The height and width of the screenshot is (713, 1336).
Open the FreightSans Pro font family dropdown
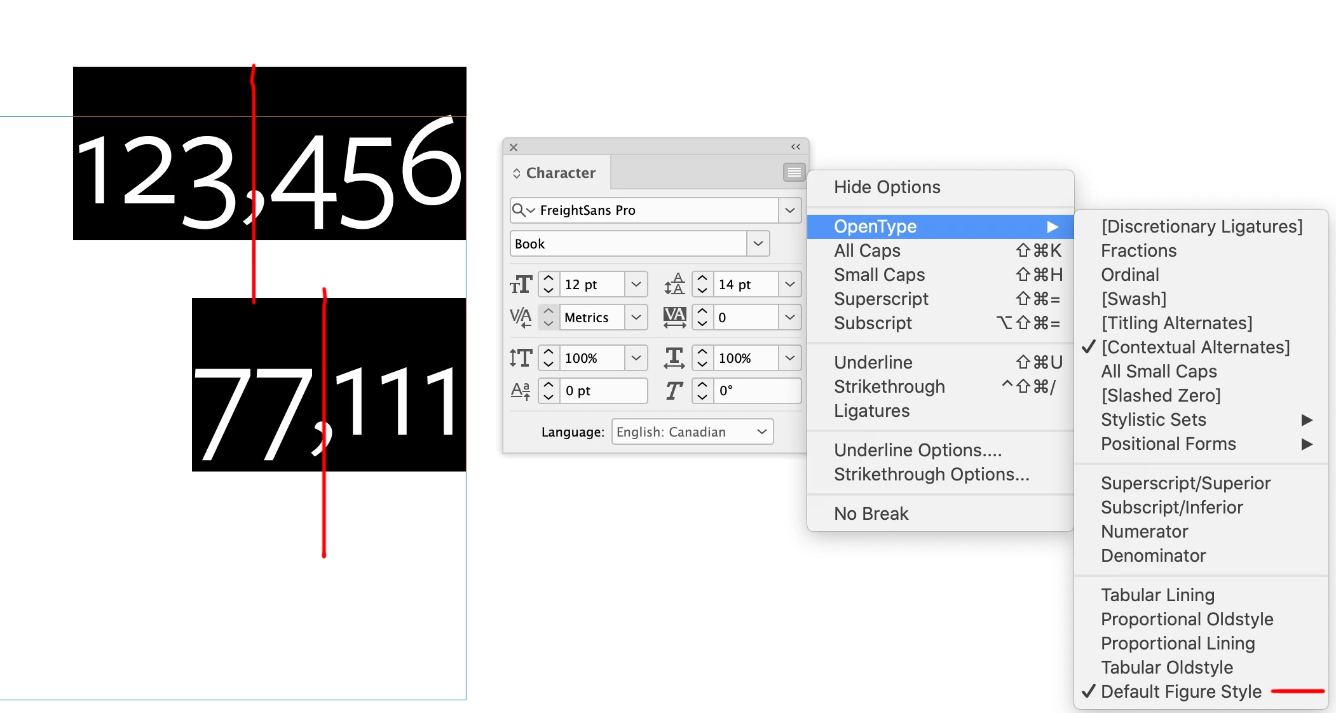[x=789, y=210]
